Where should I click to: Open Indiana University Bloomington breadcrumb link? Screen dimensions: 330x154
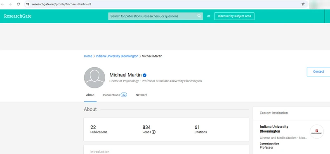(x=117, y=56)
